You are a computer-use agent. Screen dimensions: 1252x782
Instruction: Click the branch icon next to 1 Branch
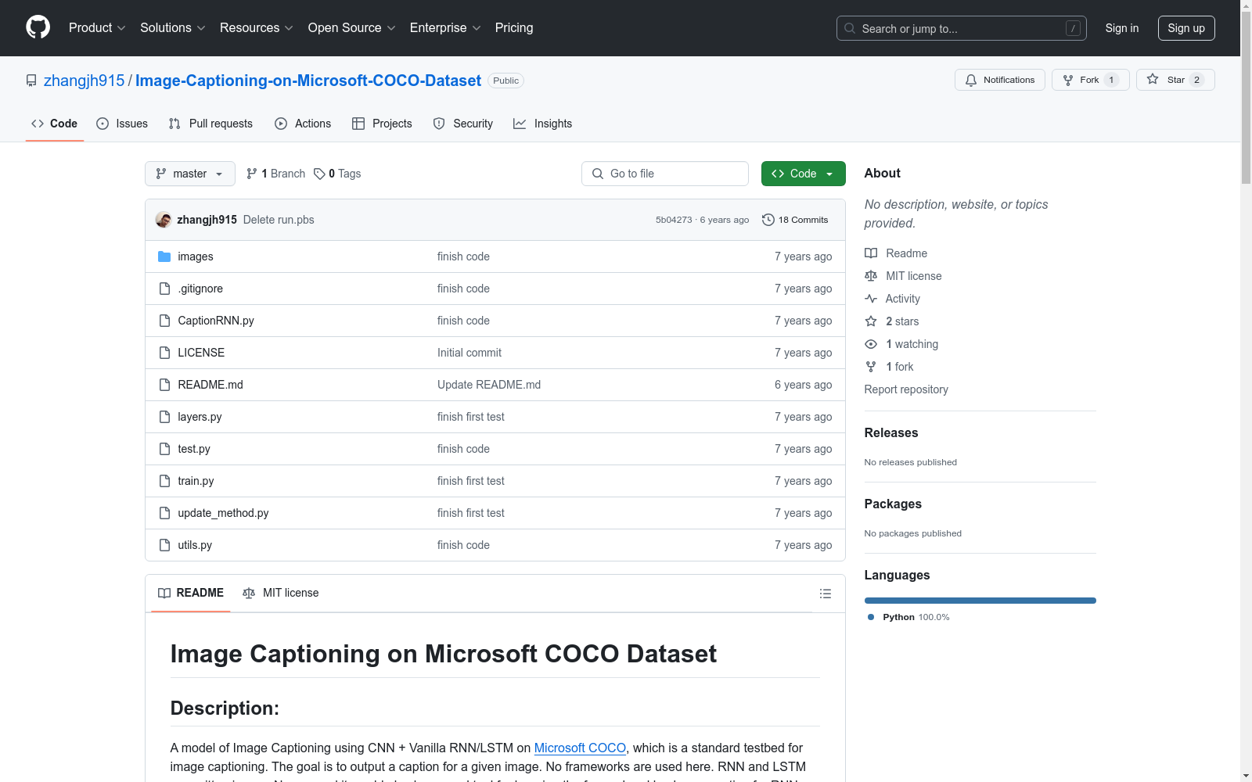coord(252,174)
